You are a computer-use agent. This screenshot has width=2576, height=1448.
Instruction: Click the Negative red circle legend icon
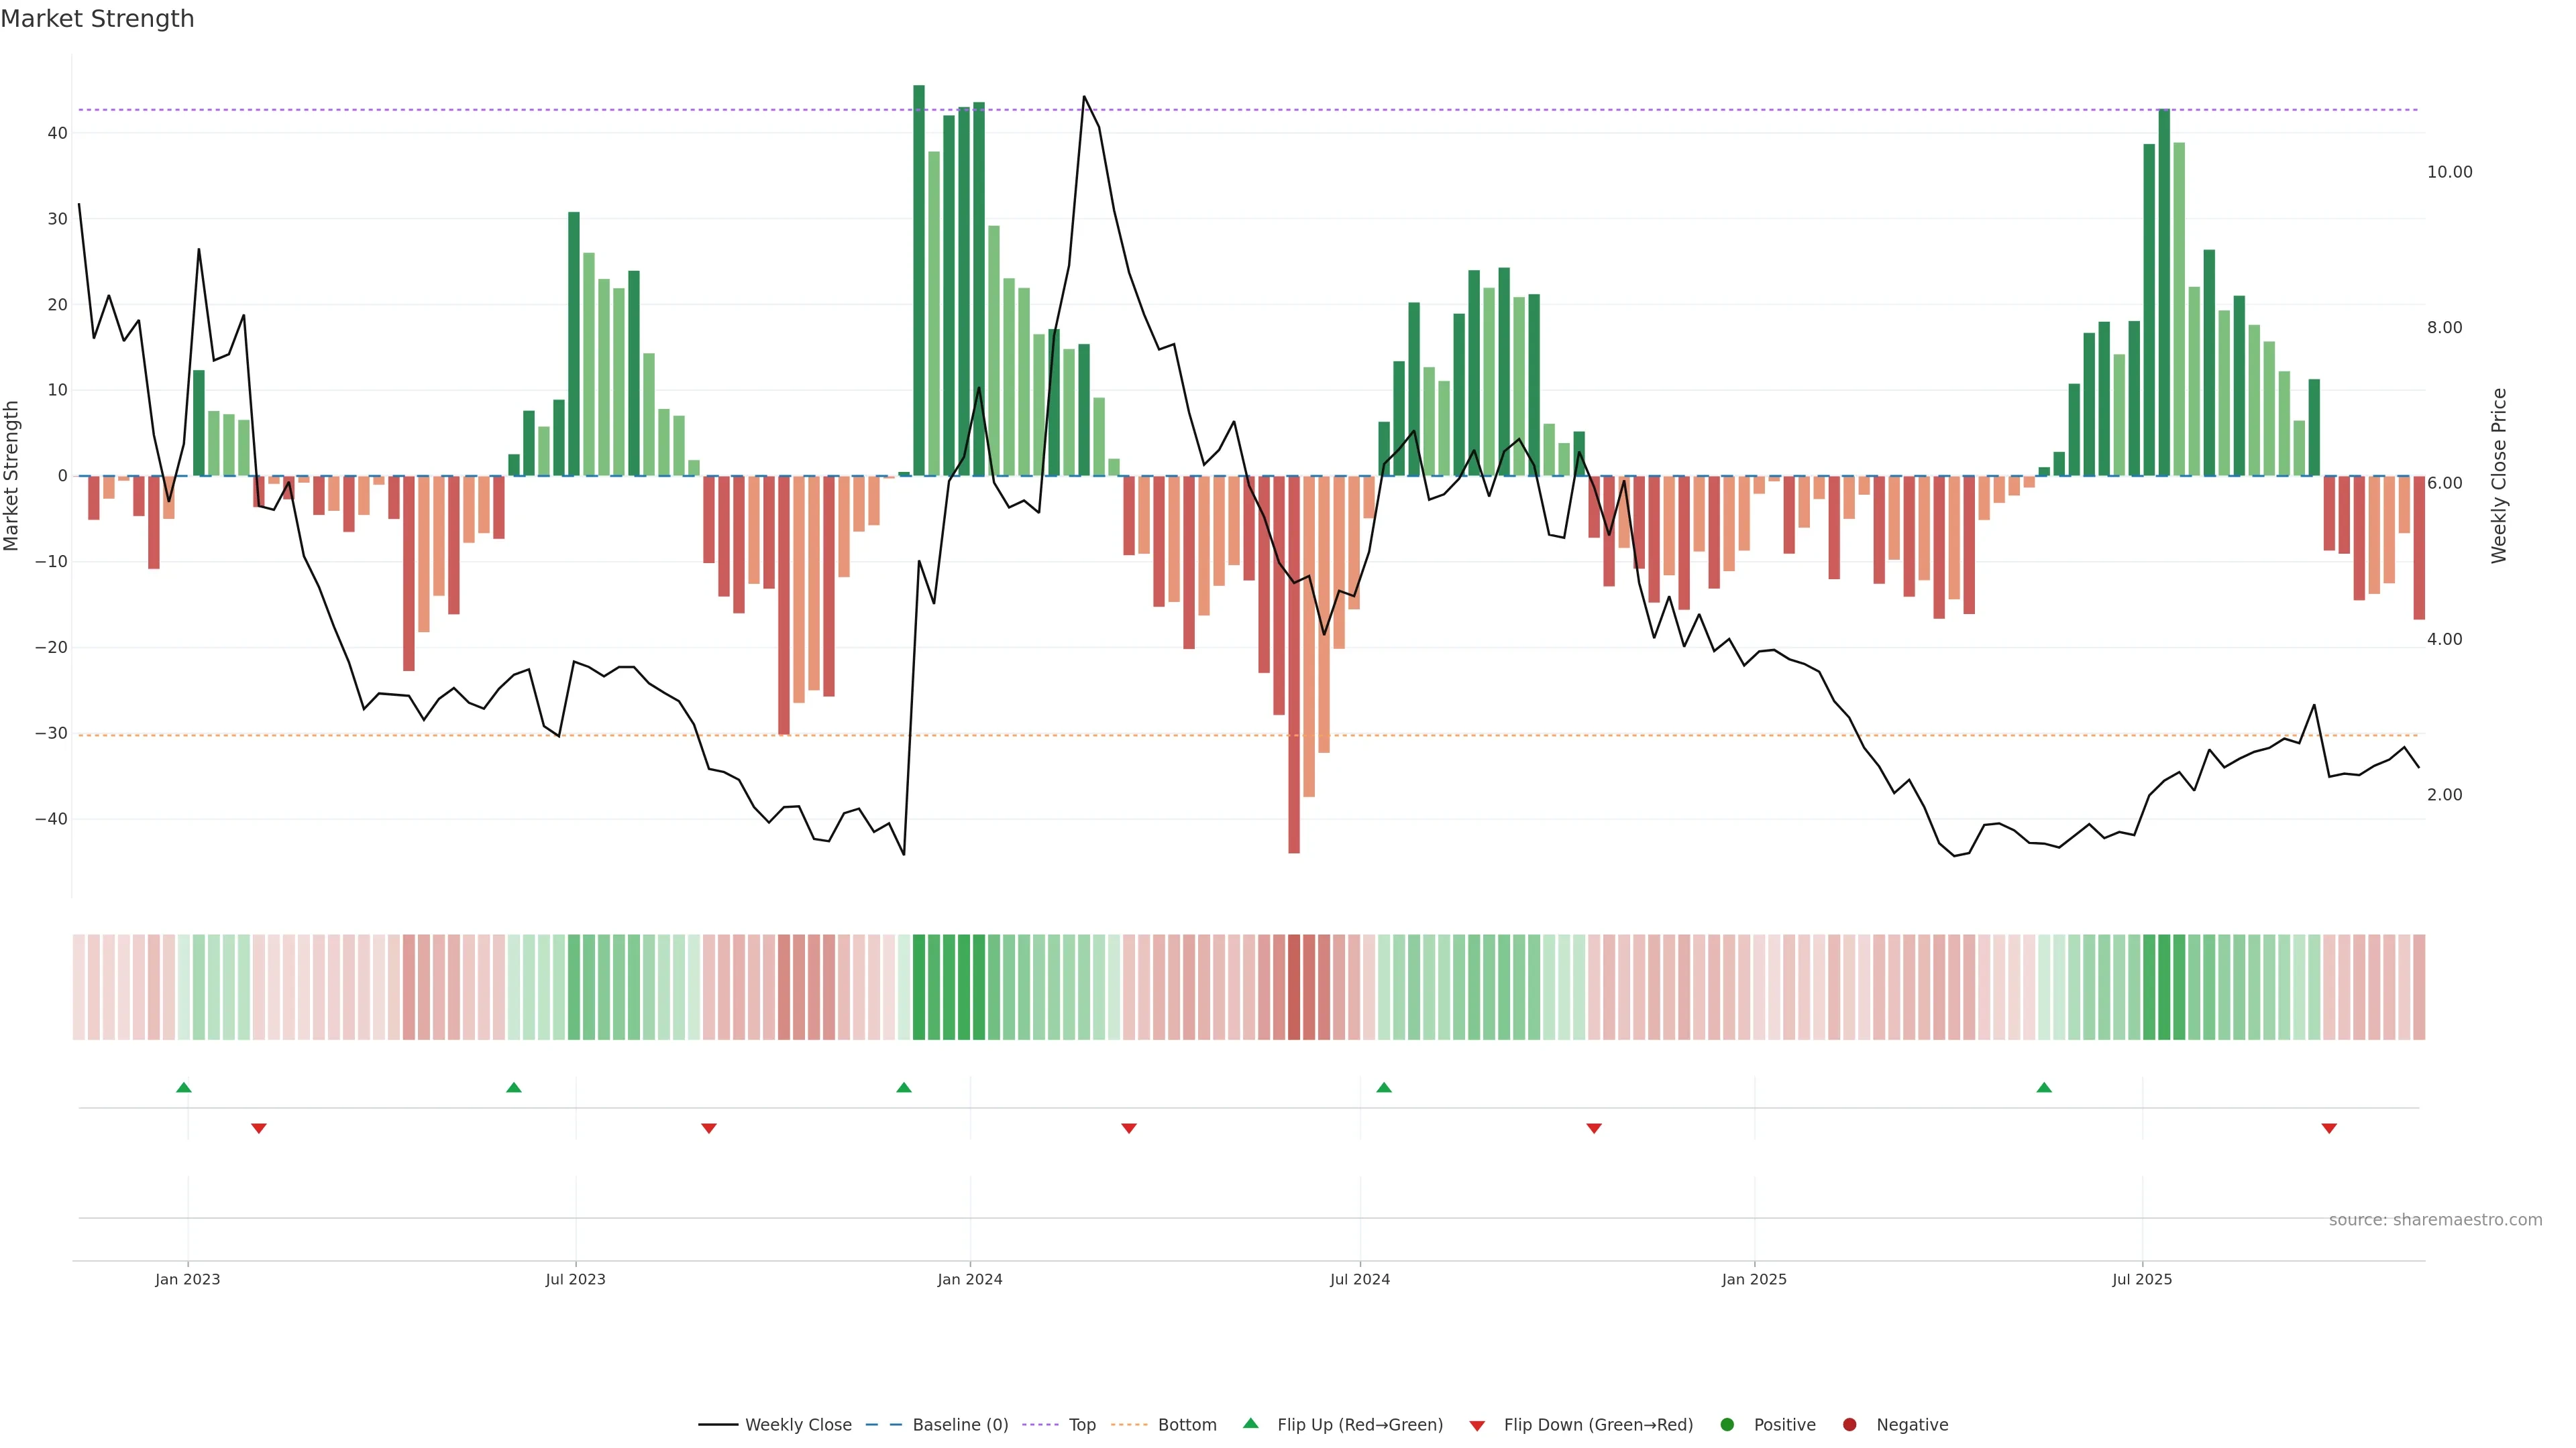pyautogui.click(x=1849, y=1425)
